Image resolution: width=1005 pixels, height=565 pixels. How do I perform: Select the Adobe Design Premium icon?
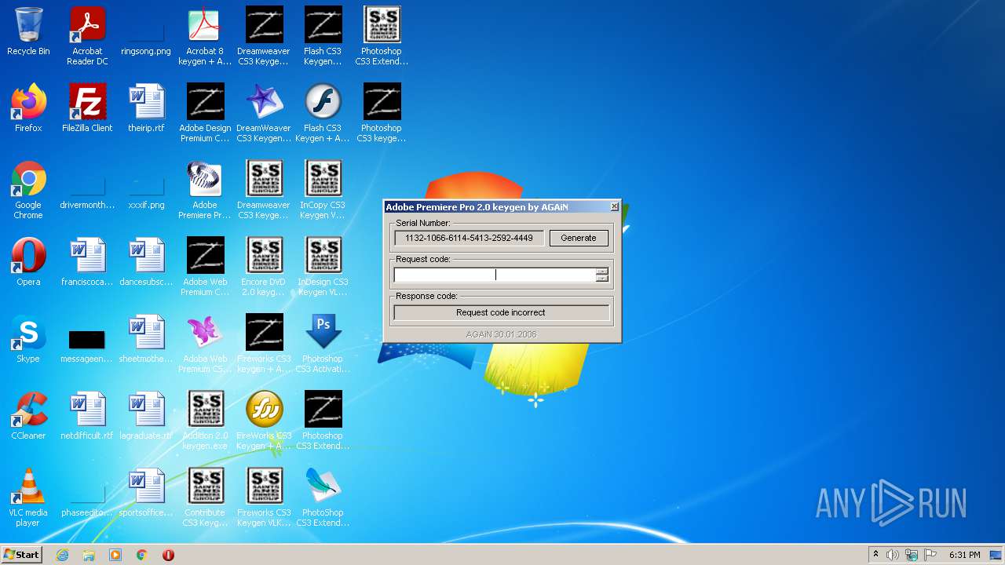(x=205, y=112)
